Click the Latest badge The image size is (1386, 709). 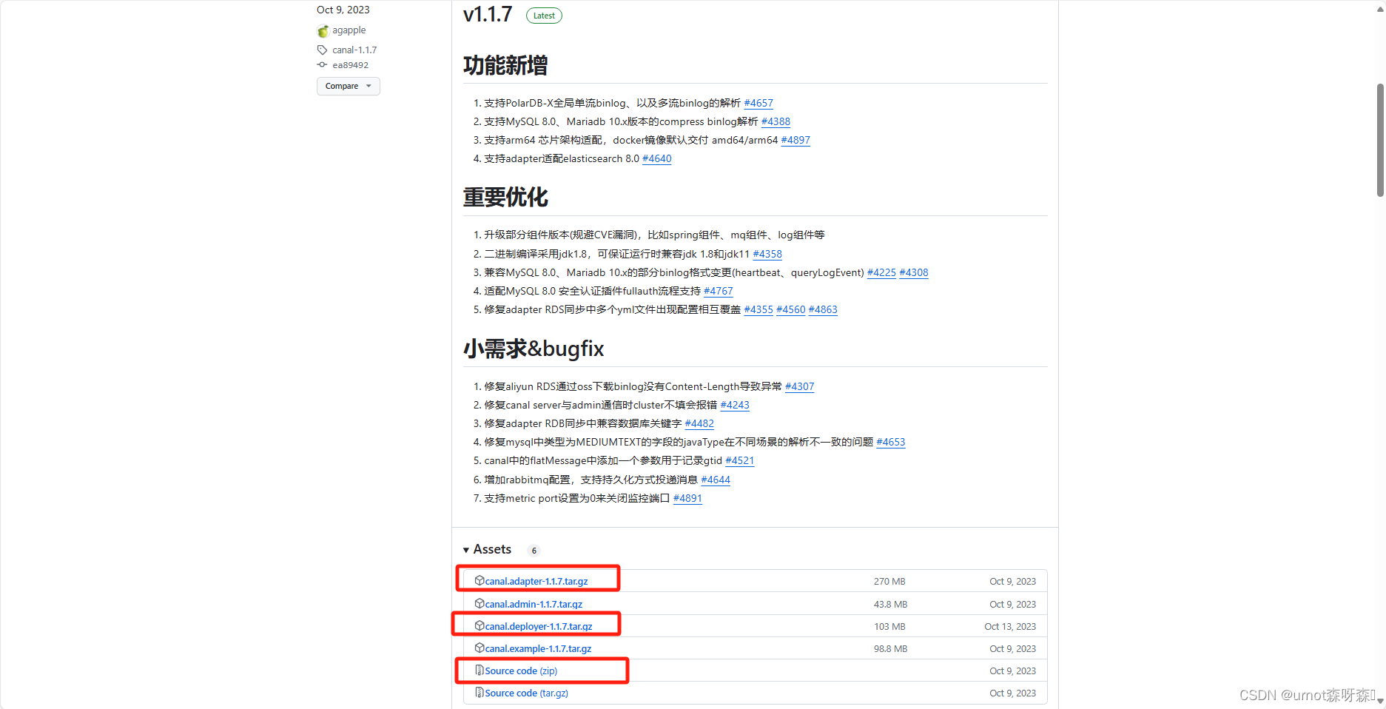(544, 16)
